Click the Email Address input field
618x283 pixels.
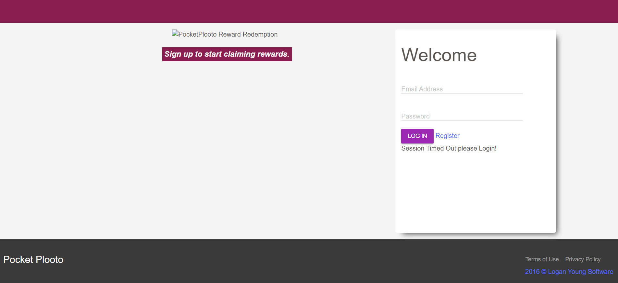coord(462,89)
